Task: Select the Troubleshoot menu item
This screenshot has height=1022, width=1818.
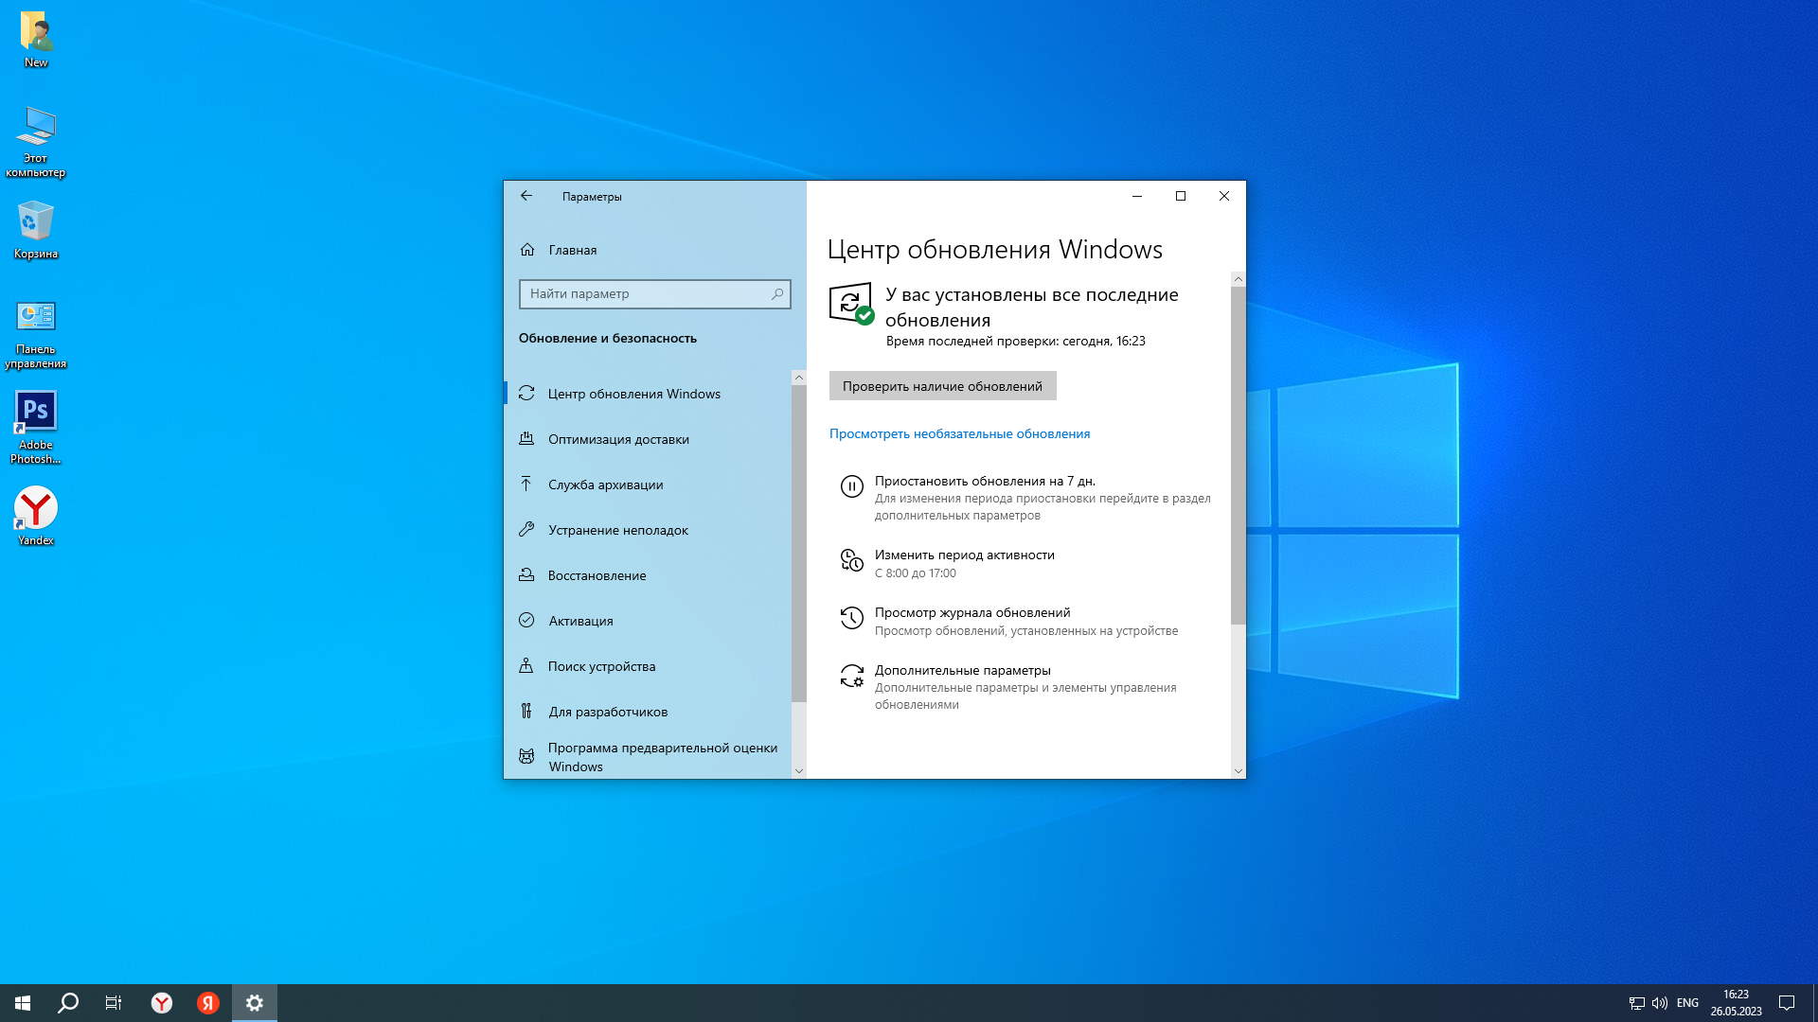Action: 617,530
